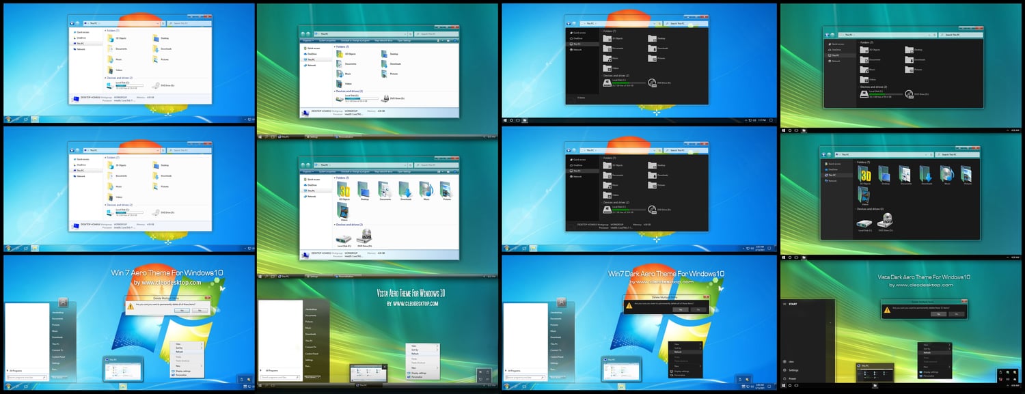Click cleo user icon in Vista Dark Aero Start menu
Screen dimensions: 1025x394
(x=784, y=361)
